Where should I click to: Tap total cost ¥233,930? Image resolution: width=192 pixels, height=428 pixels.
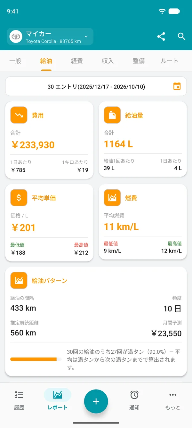33,145
